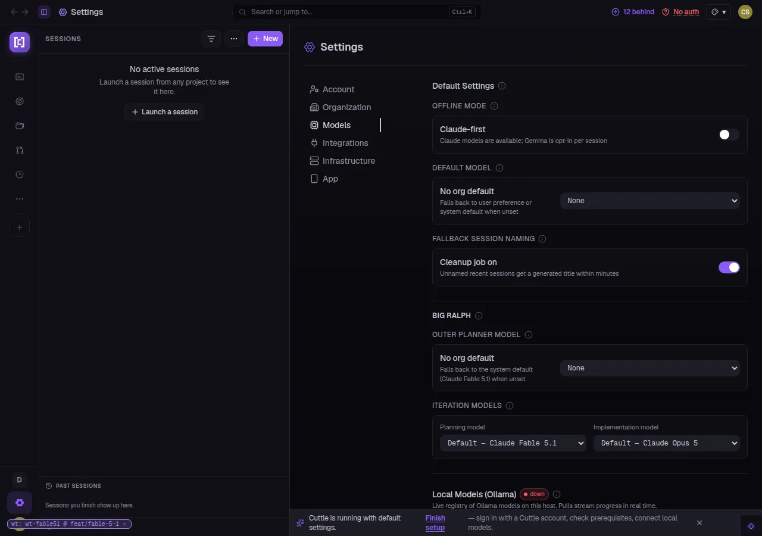The height and width of the screenshot is (536, 762).
Task: Disable the Cleanup job on switch
Action: pyautogui.click(x=729, y=267)
